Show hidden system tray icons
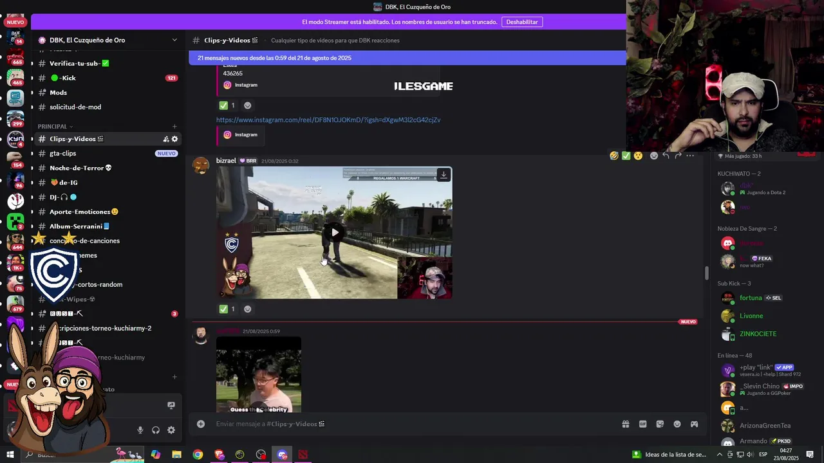This screenshot has width=824, height=463. 720,455
